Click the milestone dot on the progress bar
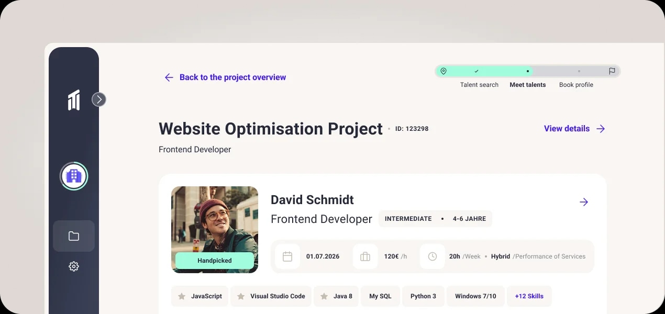The height and width of the screenshot is (314, 665). point(527,71)
